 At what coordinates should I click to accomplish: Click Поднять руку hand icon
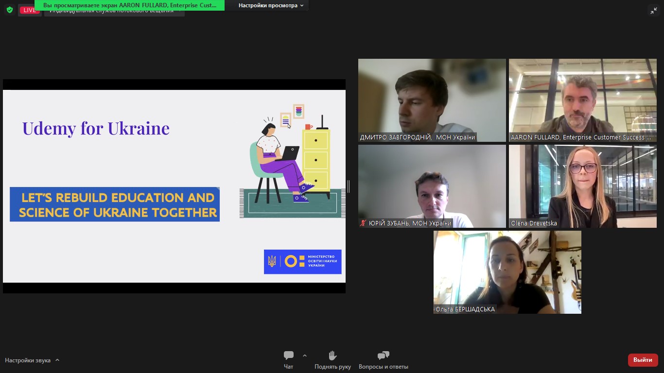(x=332, y=360)
